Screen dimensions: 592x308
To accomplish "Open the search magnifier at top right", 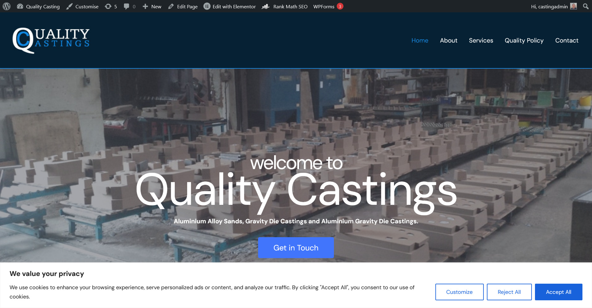I will pos(586,6).
